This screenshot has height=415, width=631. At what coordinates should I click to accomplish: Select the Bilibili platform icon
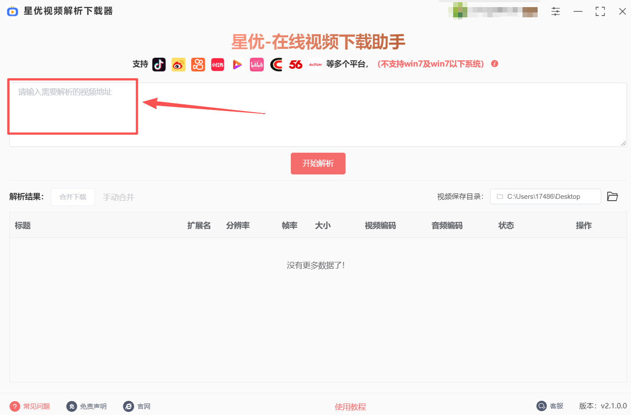point(257,64)
